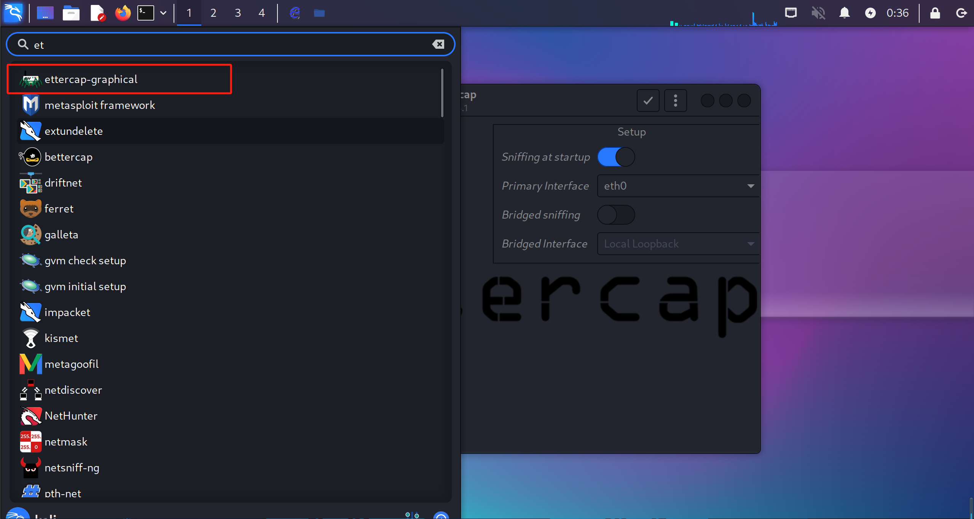Switch to workspace 4
This screenshot has width=974, height=519.
point(261,13)
